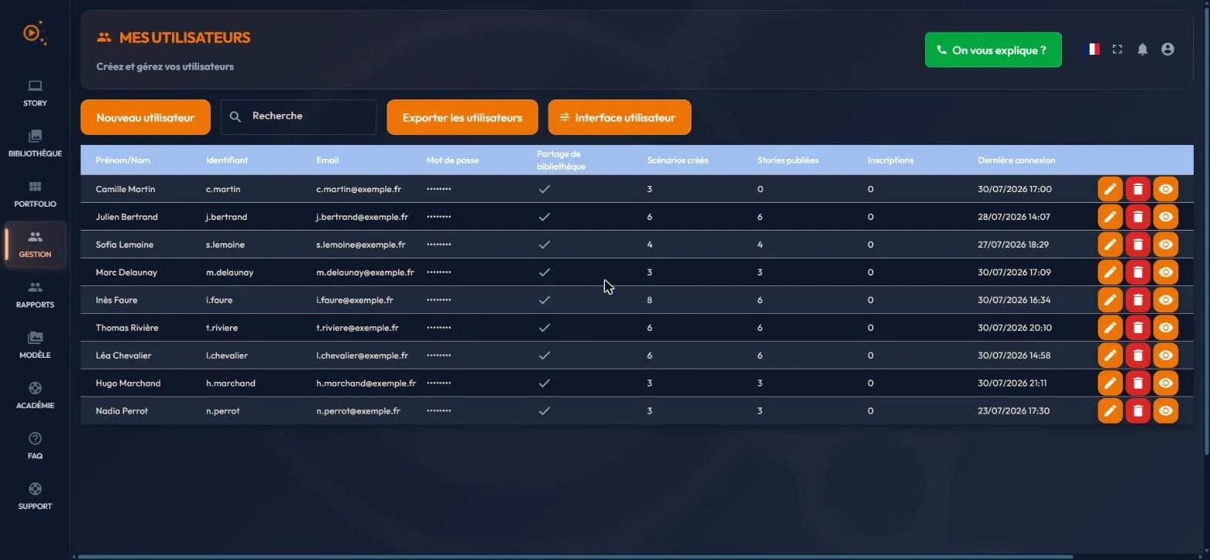Edit user Nadia Perrot
The height and width of the screenshot is (560, 1210).
click(1110, 411)
